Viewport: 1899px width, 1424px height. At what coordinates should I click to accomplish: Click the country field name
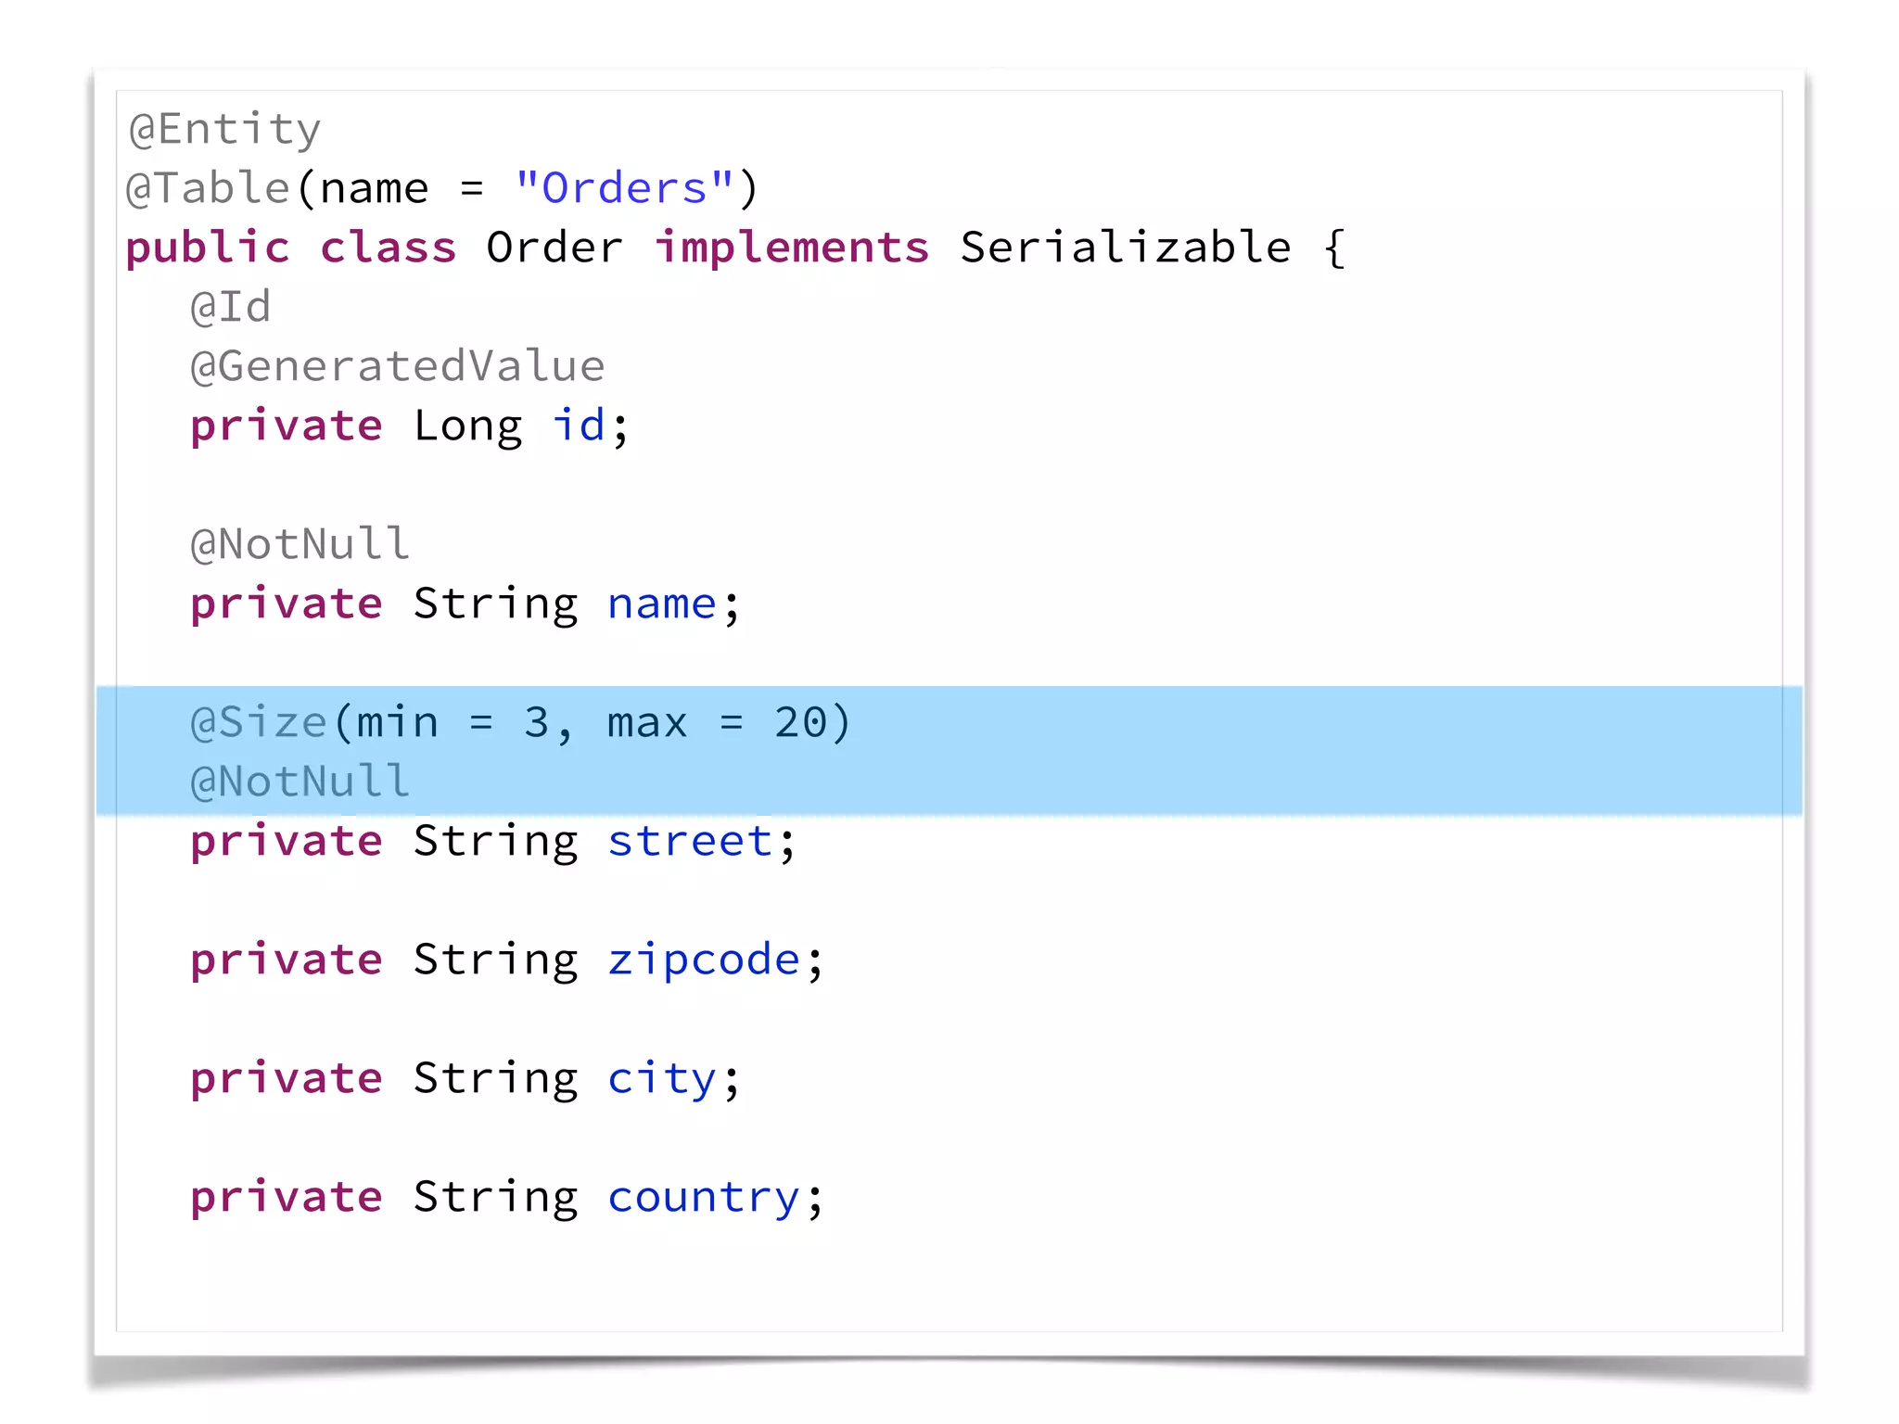click(704, 1198)
